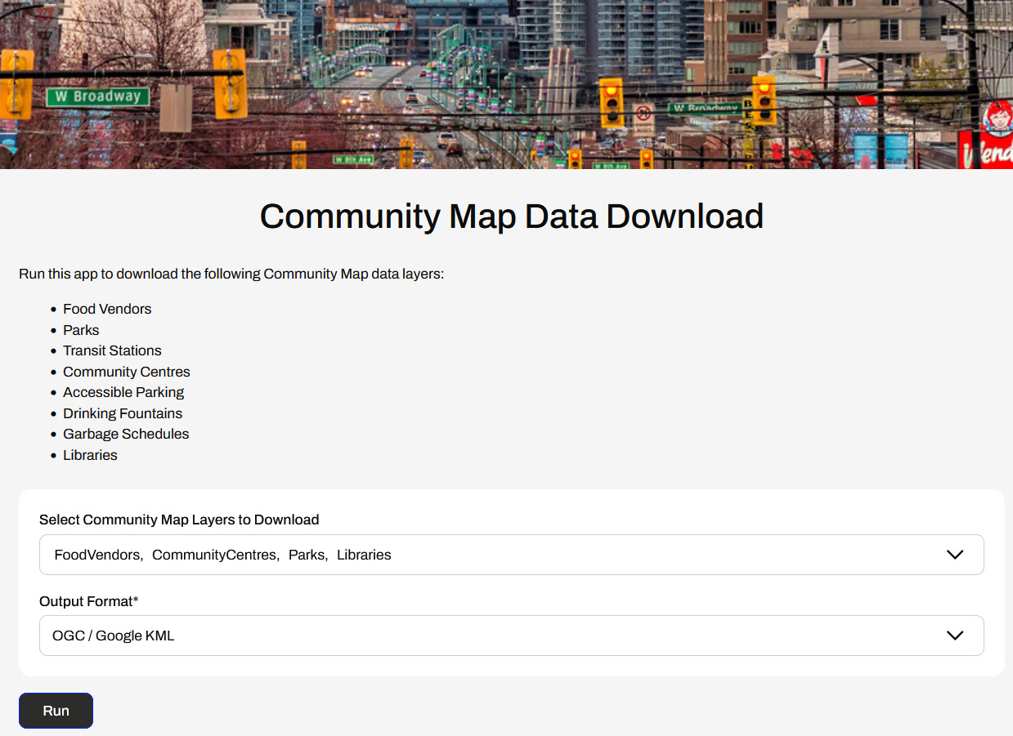Click the Drinking Fountains bullet item

pos(123,413)
